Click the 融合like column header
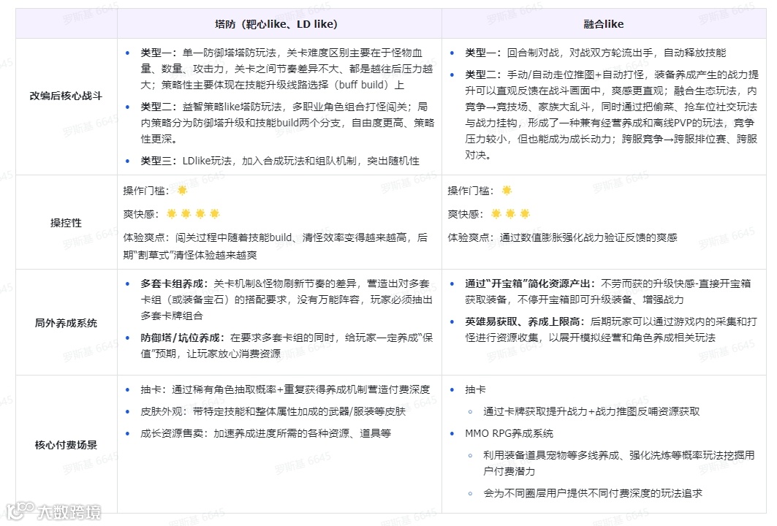This screenshot has height=526, width=777. tap(603, 24)
